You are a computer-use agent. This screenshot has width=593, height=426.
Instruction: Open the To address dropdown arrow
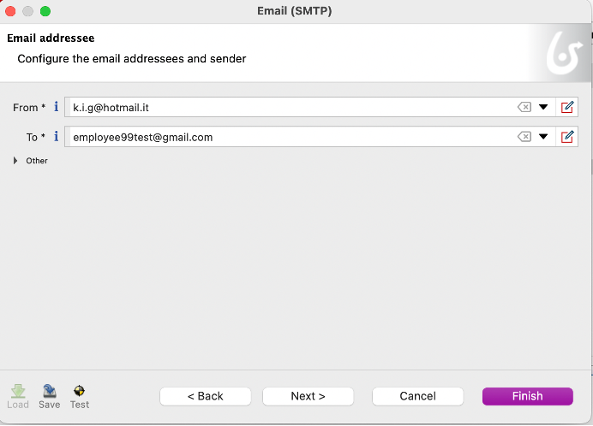pos(543,137)
